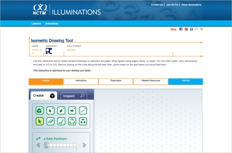Select the add right face tool
232x153 pixels.
(x=61, y=110)
